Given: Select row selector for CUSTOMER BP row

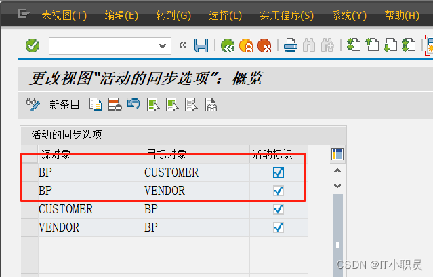Looking at the screenshot, I should 30,209.
